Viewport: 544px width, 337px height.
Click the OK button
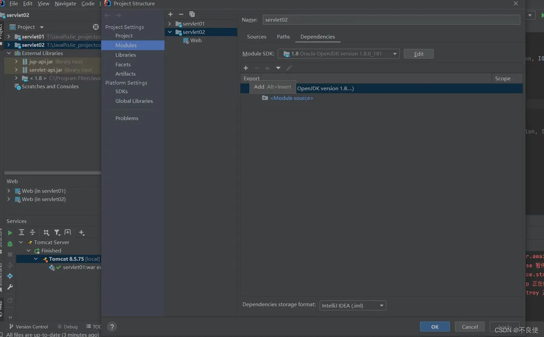tap(435, 327)
